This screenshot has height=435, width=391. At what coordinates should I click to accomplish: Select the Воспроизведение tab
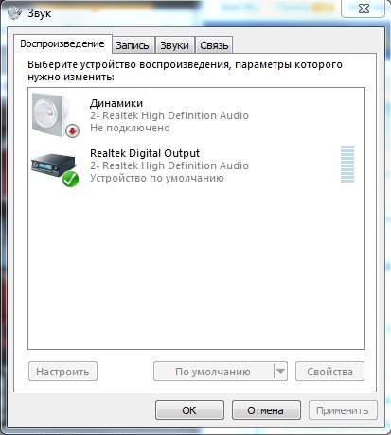62,43
